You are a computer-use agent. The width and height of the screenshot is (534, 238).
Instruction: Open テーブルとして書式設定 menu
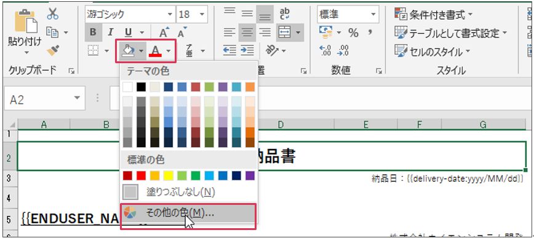point(450,33)
